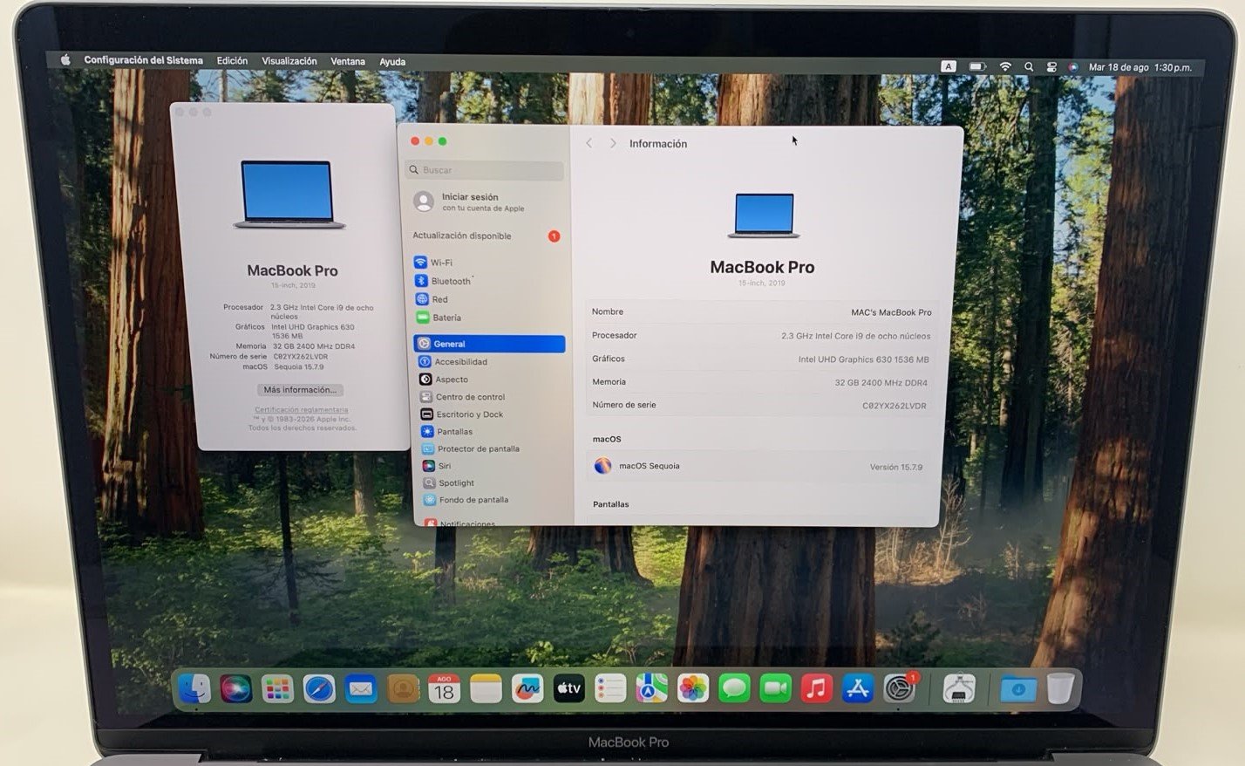
Task: Click the input source A icon
Action: click(x=949, y=66)
